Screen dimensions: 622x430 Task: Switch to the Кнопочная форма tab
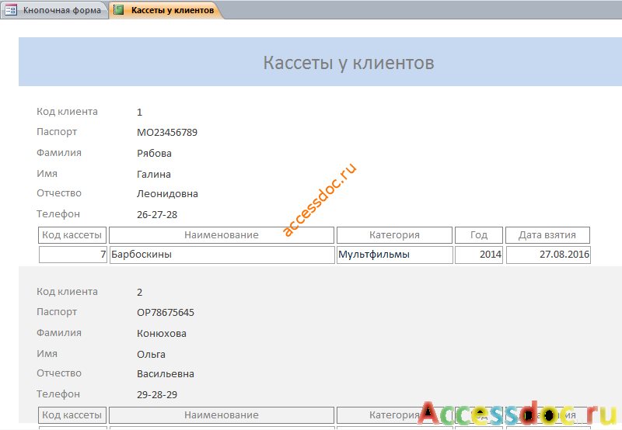point(54,10)
